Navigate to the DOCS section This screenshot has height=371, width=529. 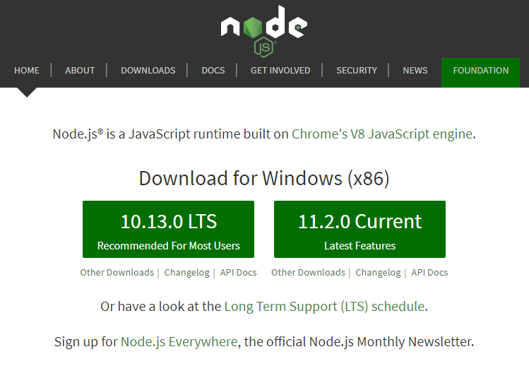pyautogui.click(x=213, y=70)
